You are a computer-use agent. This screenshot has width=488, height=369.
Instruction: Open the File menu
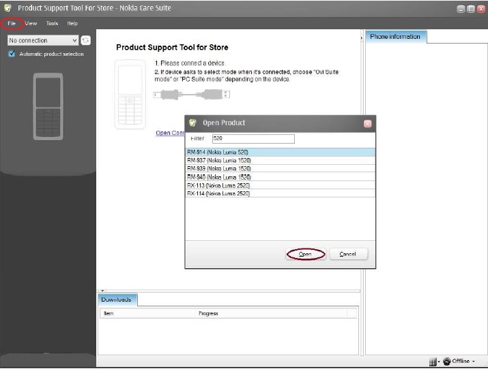[x=12, y=23]
